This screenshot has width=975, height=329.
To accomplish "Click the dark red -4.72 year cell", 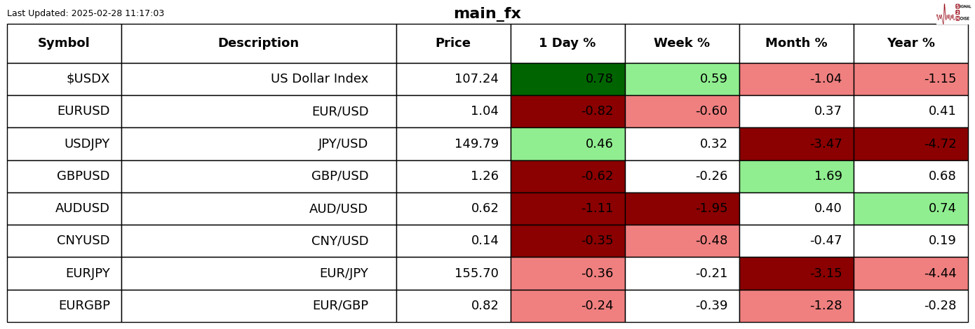I will click(910, 144).
